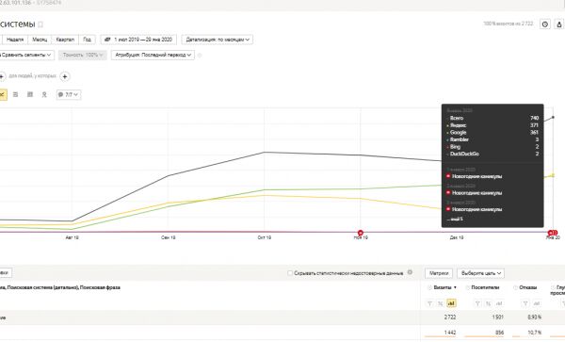Click the help icon next to the Атрибуция dropdown
This screenshot has height=342, width=565.
click(x=200, y=56)
